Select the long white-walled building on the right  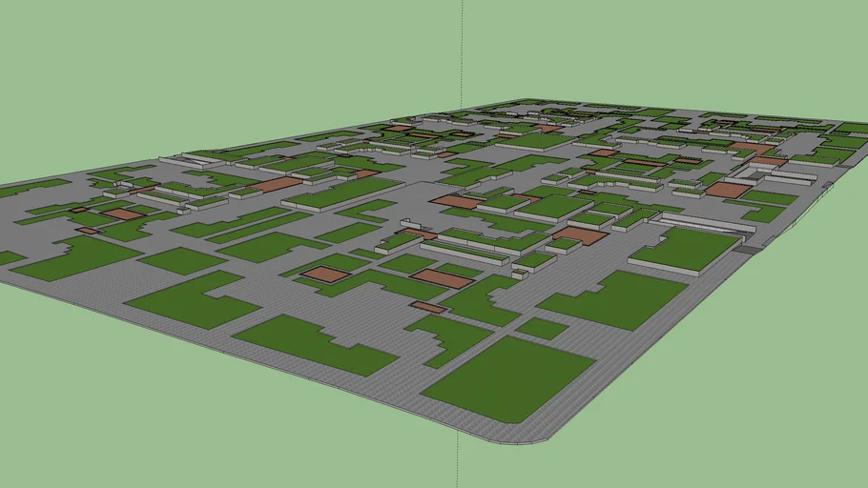pyautogui.click(x=708, y=223)
